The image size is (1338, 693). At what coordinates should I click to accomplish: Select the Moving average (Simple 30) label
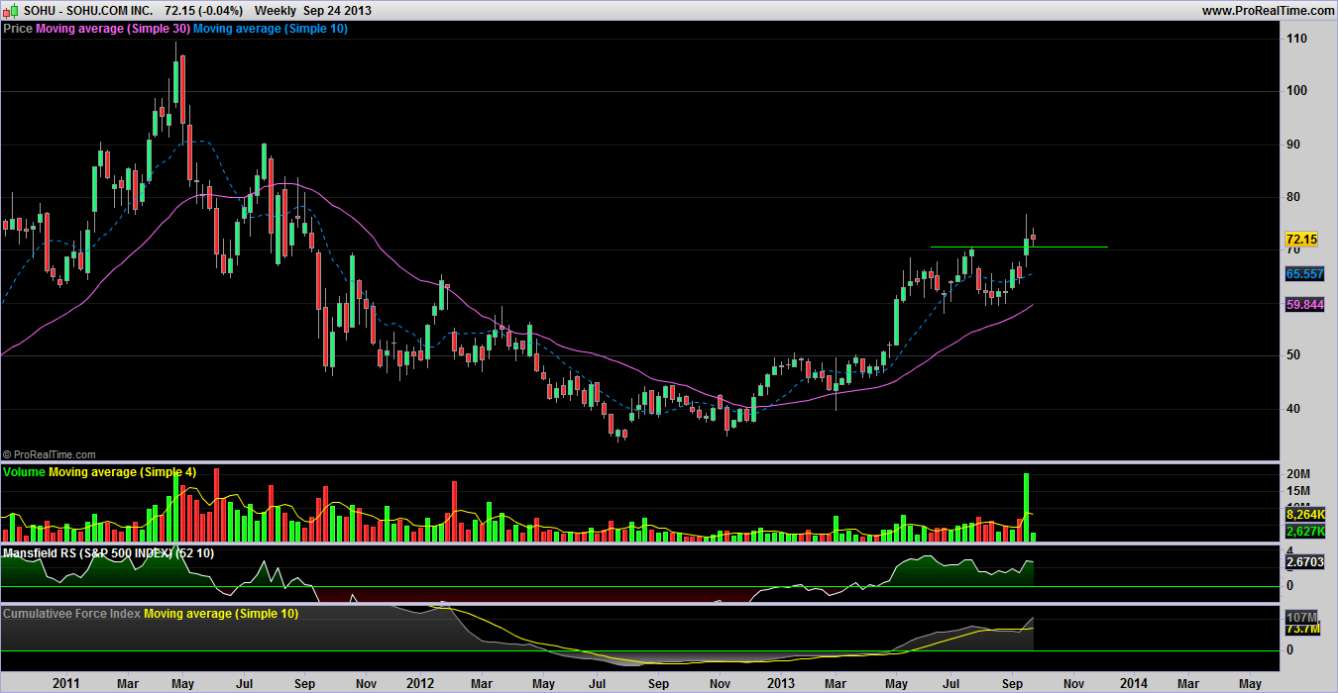tap(112, 29)
